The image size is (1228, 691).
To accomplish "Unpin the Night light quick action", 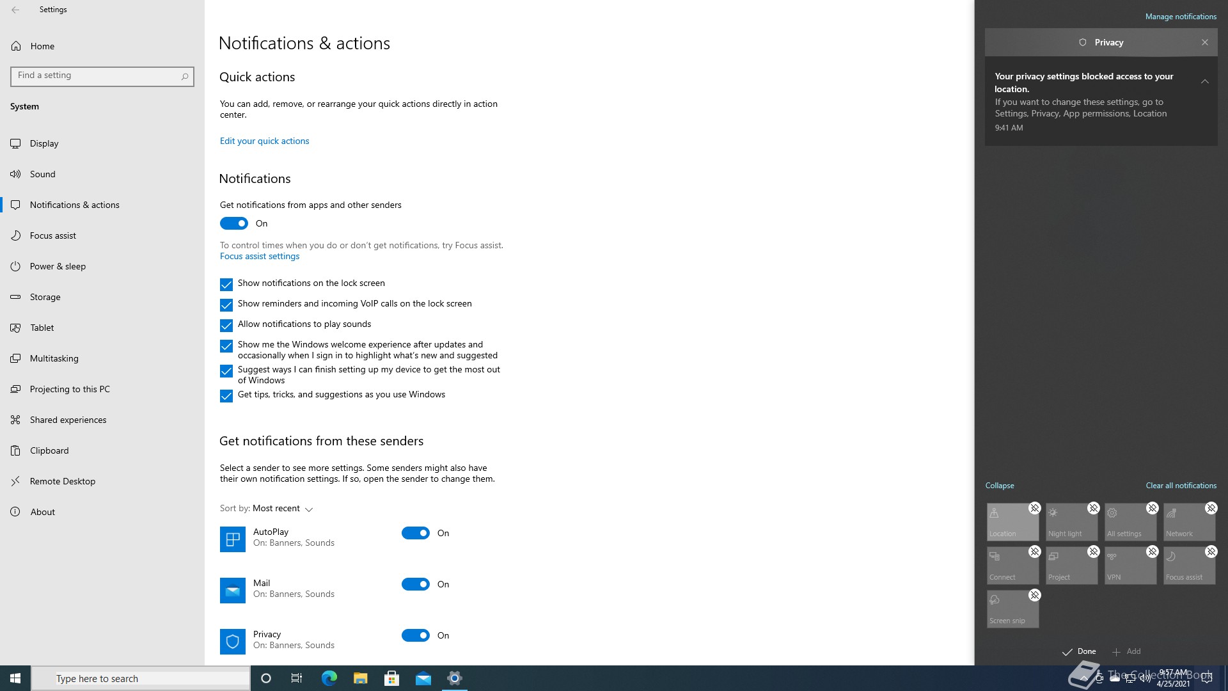I will pyautogui.click(x=1093, y=508).
